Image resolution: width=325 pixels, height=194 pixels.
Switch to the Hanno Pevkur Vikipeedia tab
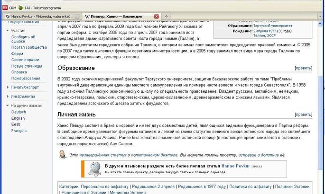[42, 17]
